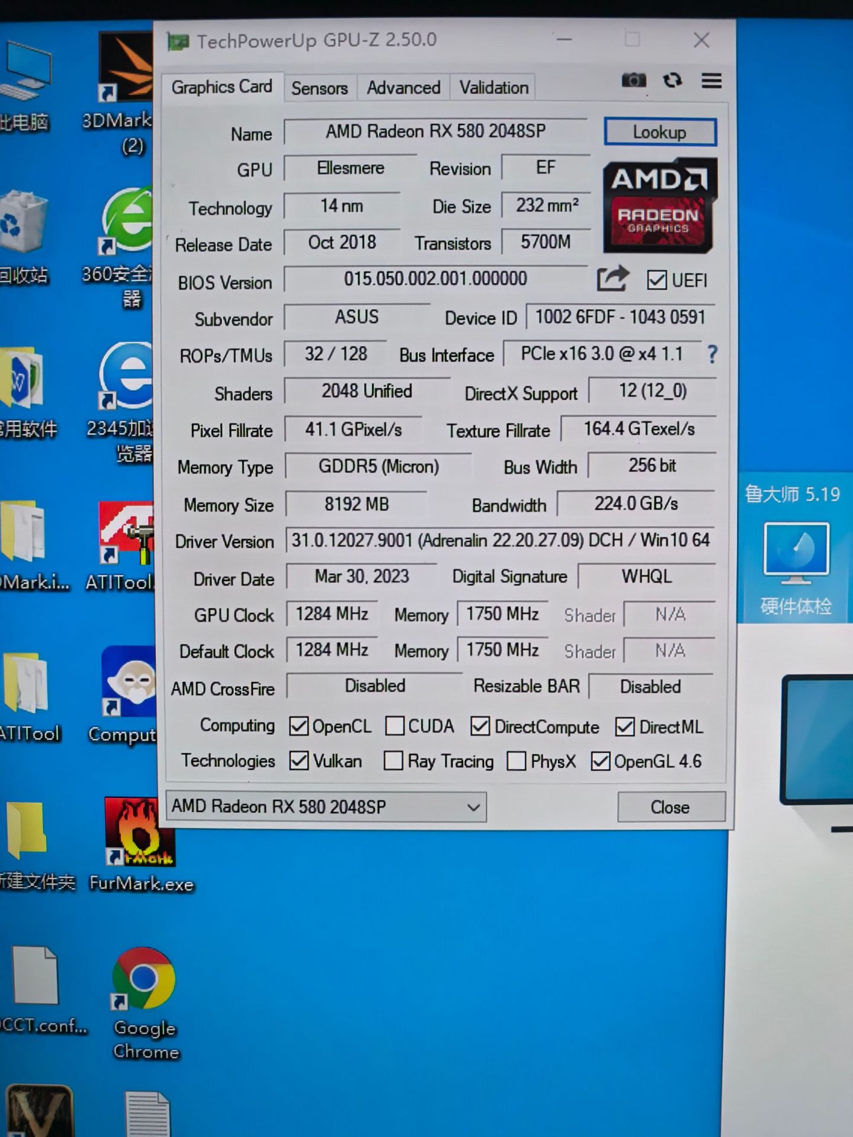Click the Bandwidth value 224.0 GB/s

(636, 503)
